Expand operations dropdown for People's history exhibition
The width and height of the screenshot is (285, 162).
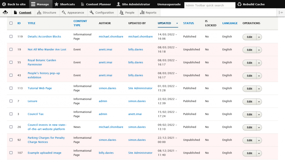pyautogui.click(x=259, y=76)
